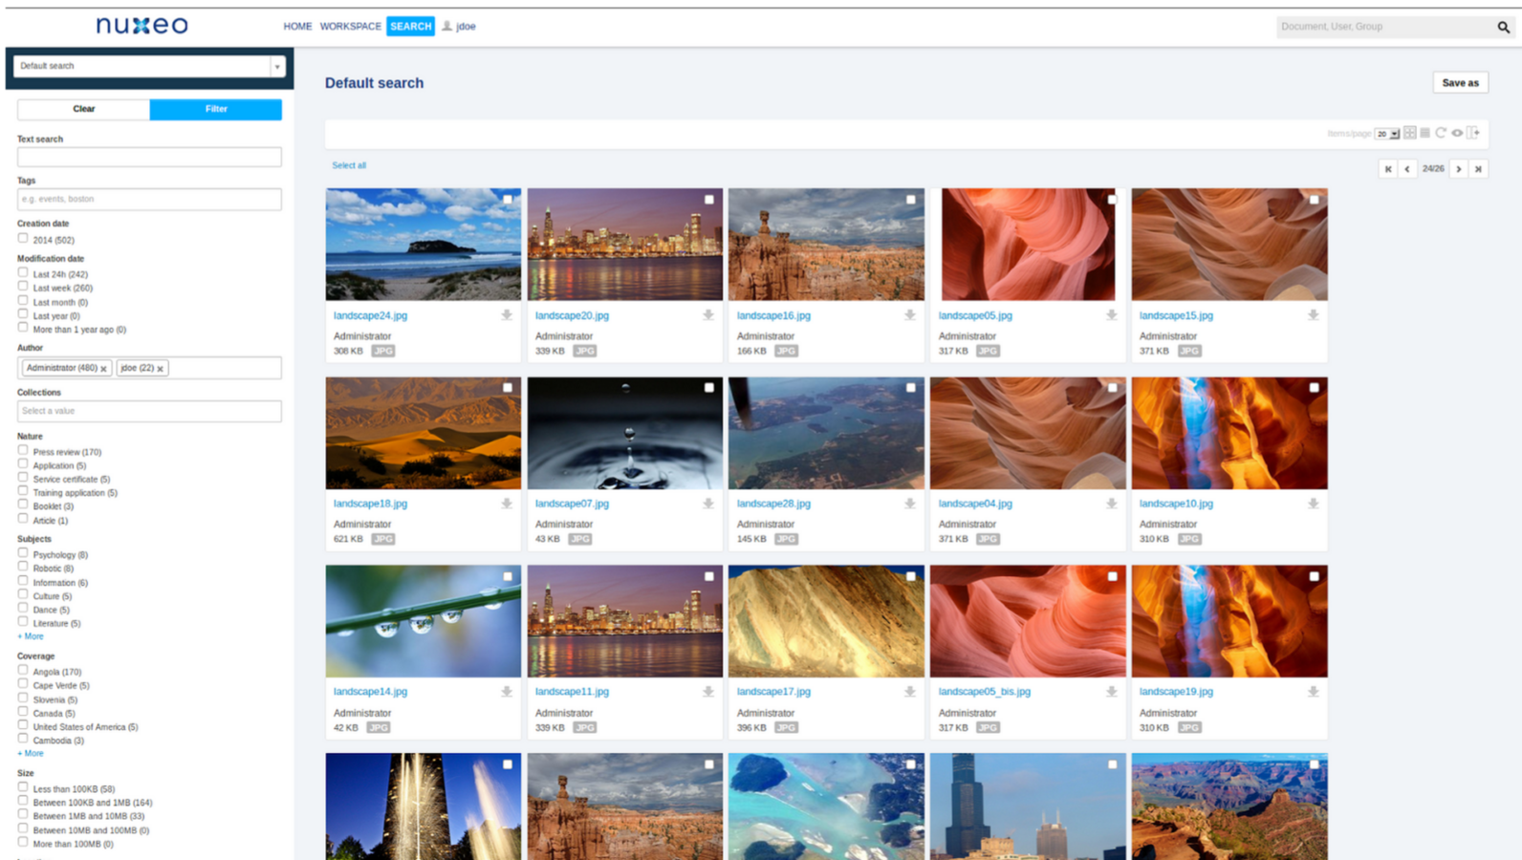Check the Last week (260) filter
Viewport: 1522px width, 860px height.
(x=23, y=286)
